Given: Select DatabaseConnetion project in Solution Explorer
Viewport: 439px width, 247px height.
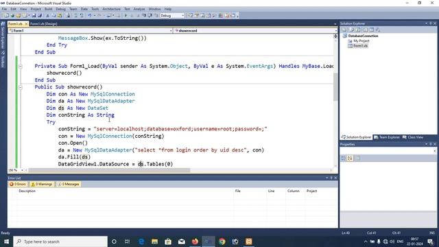Looking at the screenshot, I should click(x=363, y=36).
